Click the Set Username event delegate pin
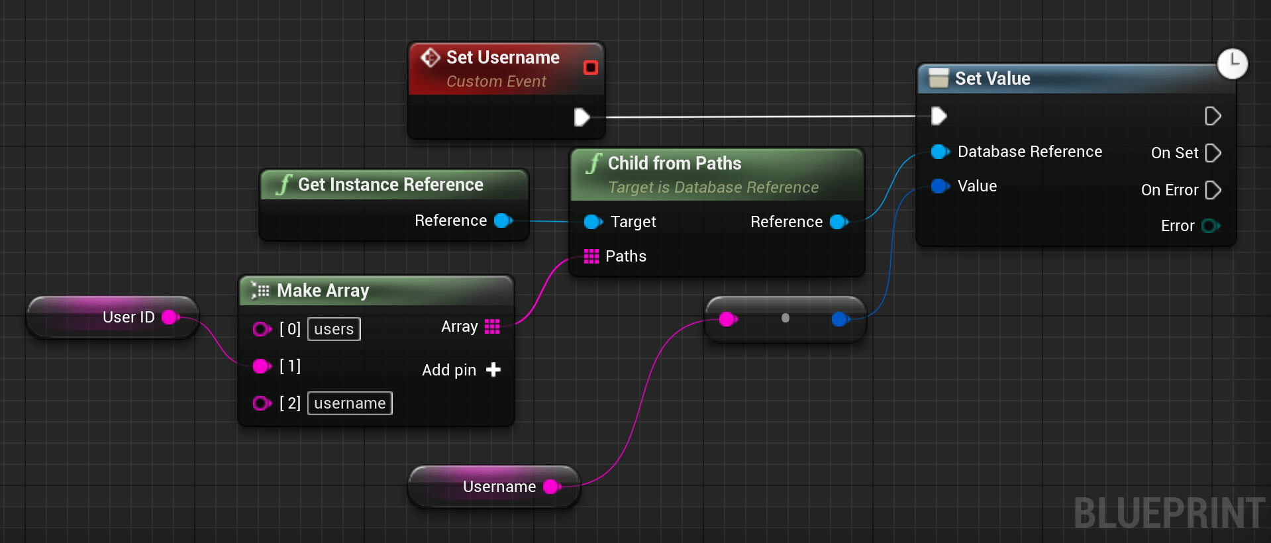This screenshot has width=1271, height=543. (591, 68)
